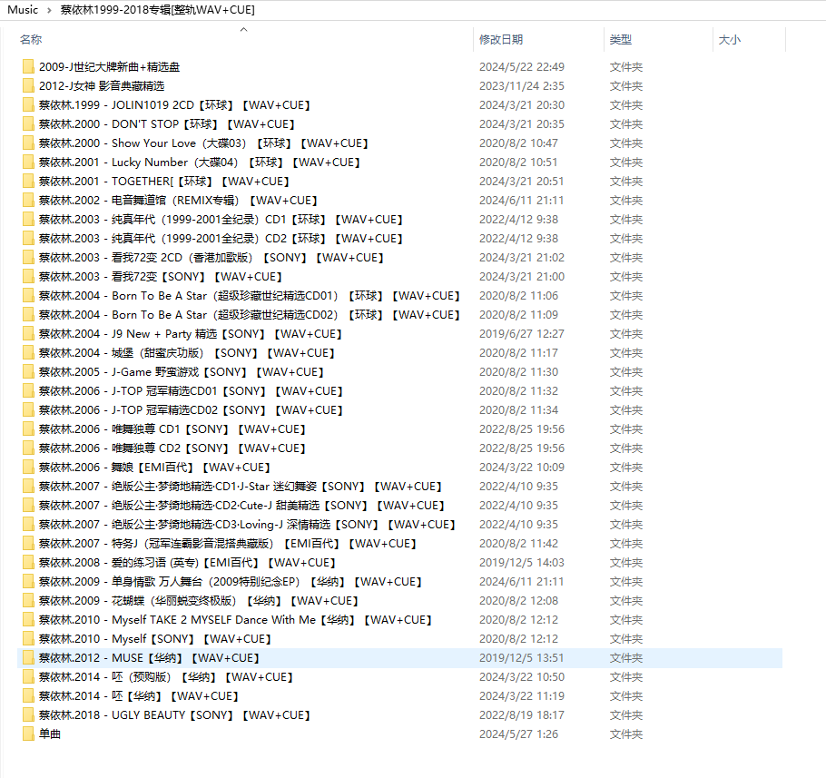Select folder icon for 看我72变 2CD 香港加歌版
Screen dimensions: 826x778
(x=28, y=258)
